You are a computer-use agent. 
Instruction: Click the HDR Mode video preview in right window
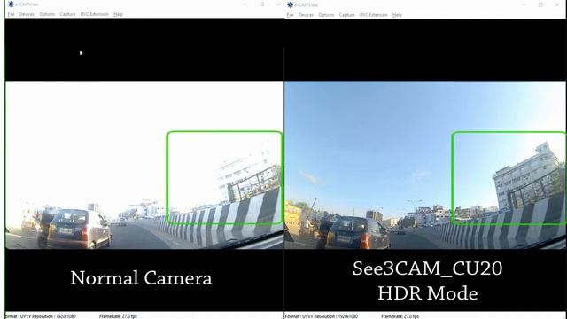pyautogui.click(x=425, y=166)
